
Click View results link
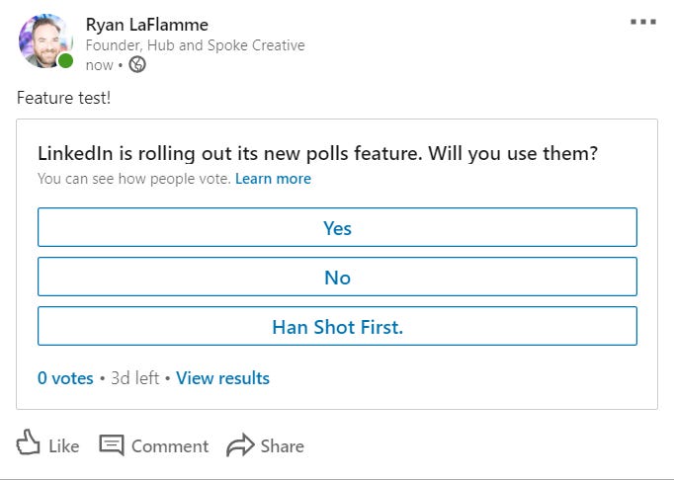[x=222, y=378]
